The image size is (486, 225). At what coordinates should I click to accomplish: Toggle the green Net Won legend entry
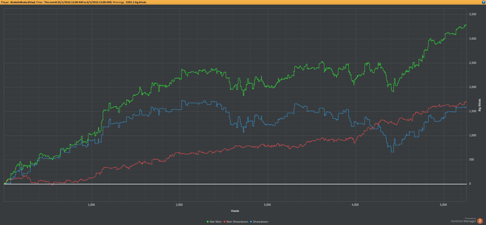(214, 222)
